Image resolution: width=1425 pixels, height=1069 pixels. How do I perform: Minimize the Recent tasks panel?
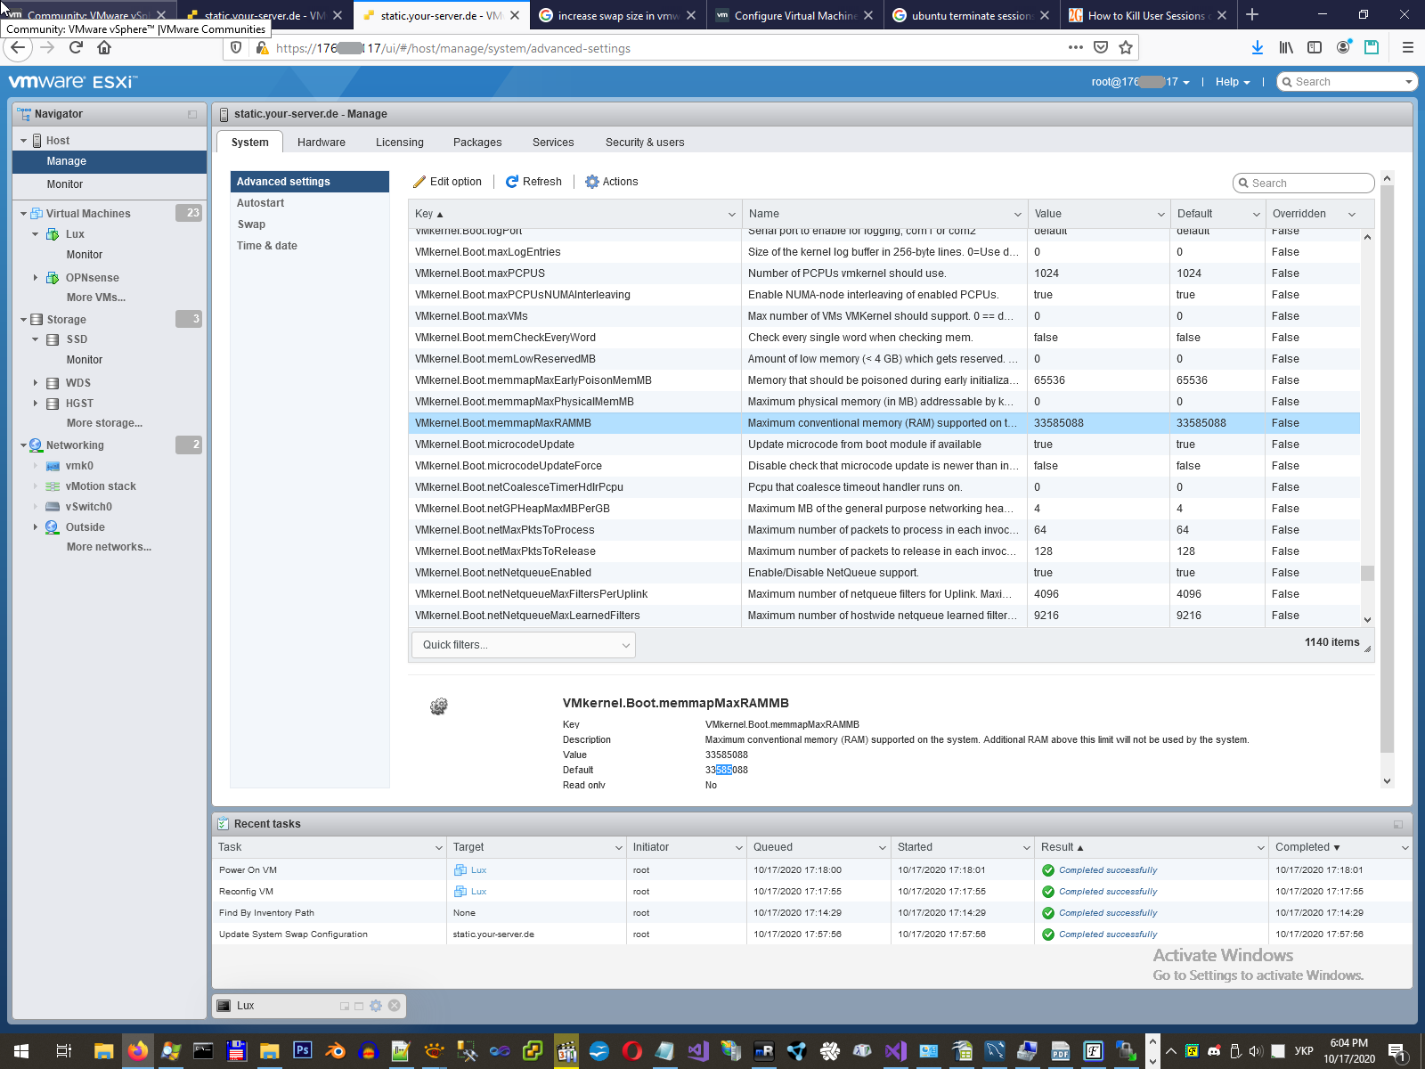coord(1397,824)
